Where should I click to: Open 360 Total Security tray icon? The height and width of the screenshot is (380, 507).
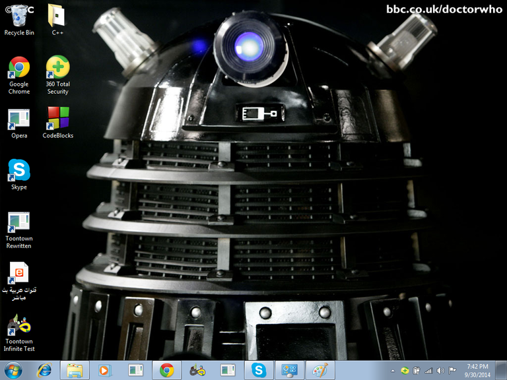pyautogui.click(x=405, y=371)
